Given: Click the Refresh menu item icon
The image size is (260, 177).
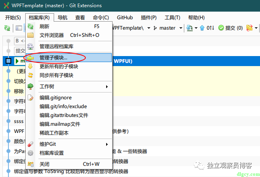Looking at the screenshot, I should coord(30,26).
